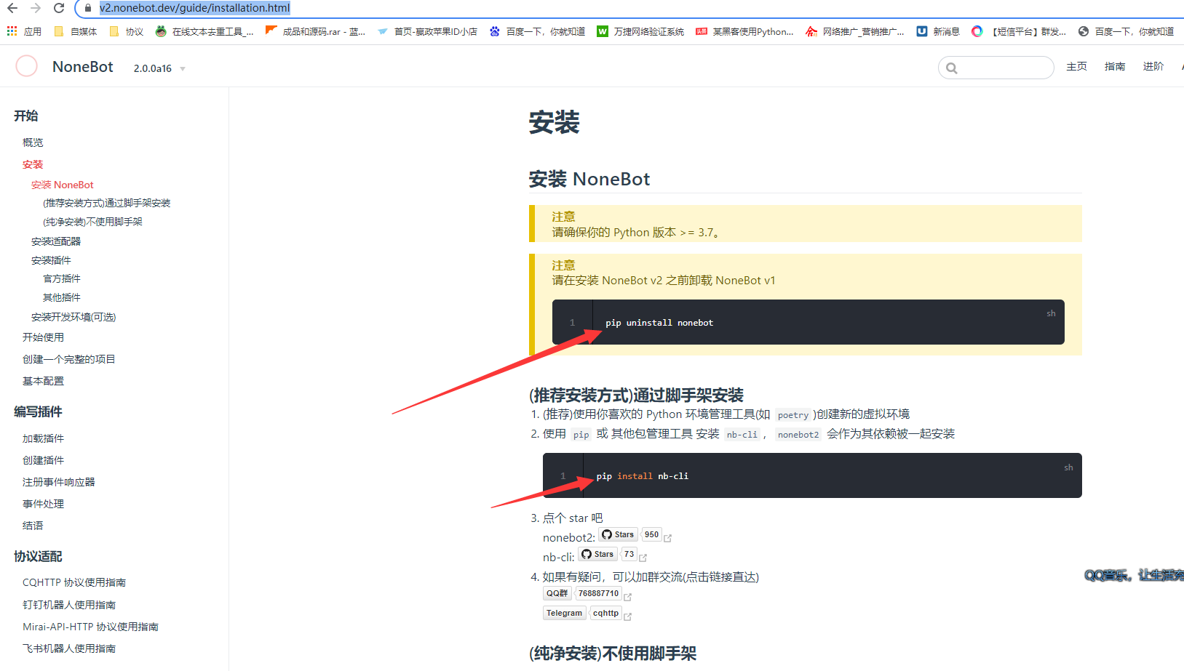Open 开始使用 sidebar page
1184x671 pixels.
coord(43,337)
